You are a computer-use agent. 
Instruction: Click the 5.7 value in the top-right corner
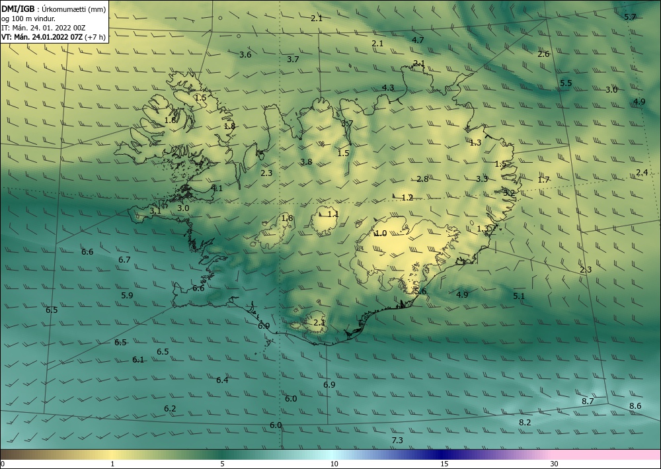tap(630, 17)
